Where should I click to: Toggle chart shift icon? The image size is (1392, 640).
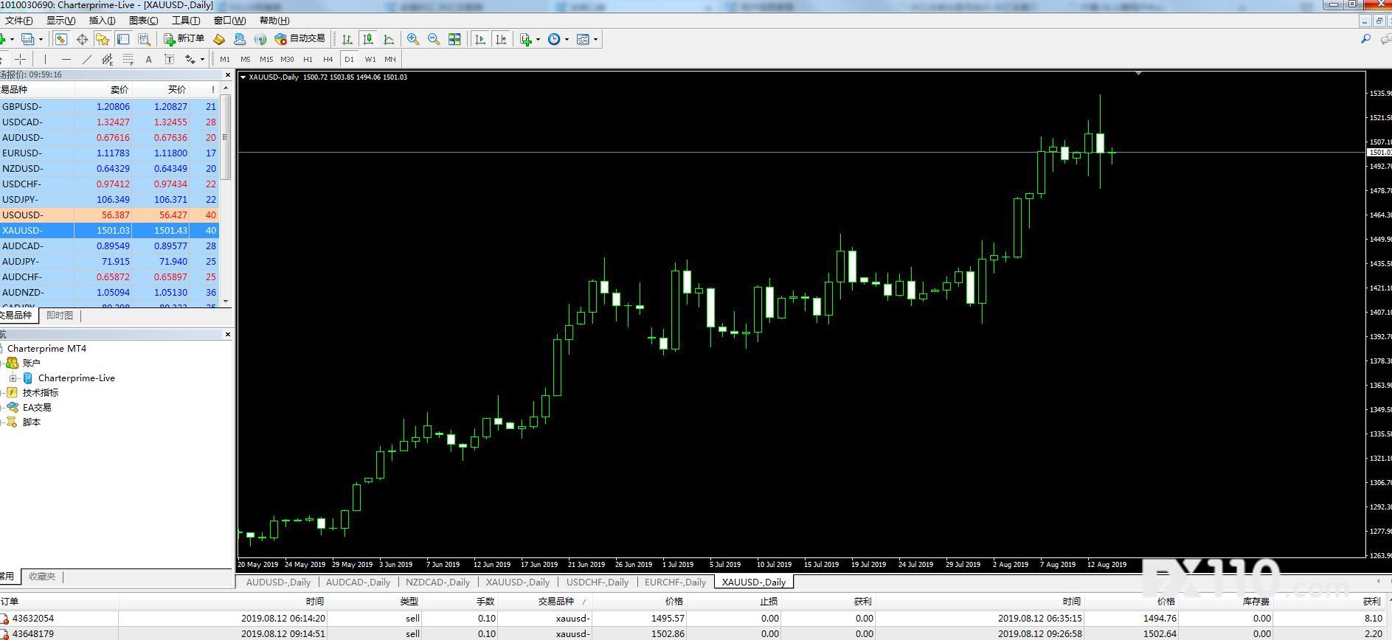[x=501, y=39]
